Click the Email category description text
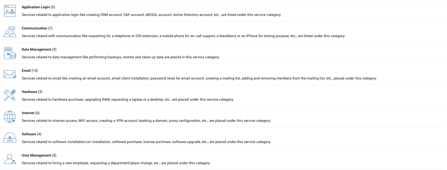The image size is (447, 170). pos(199,78)
